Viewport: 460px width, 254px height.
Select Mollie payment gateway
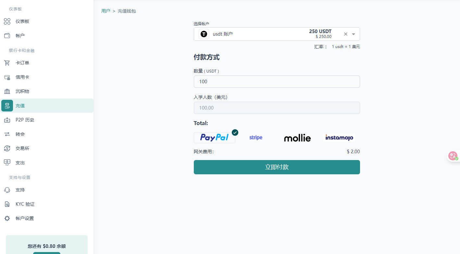coord(297,138)
